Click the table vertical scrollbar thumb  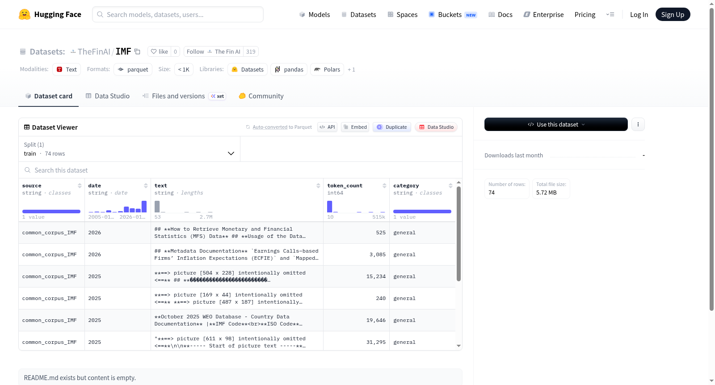(458, 233)
